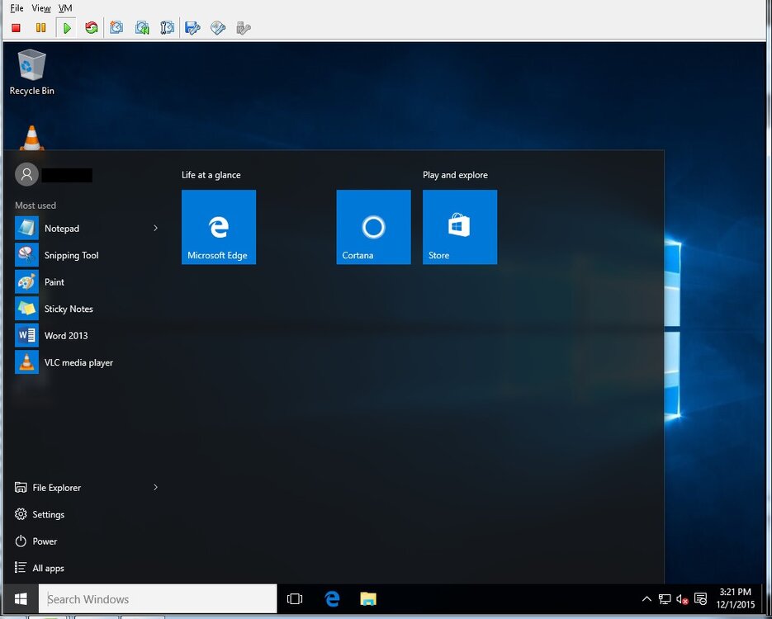Click the Life at a glance heading
The height and width of the screenshot is (619, 772).
point(211,175)
